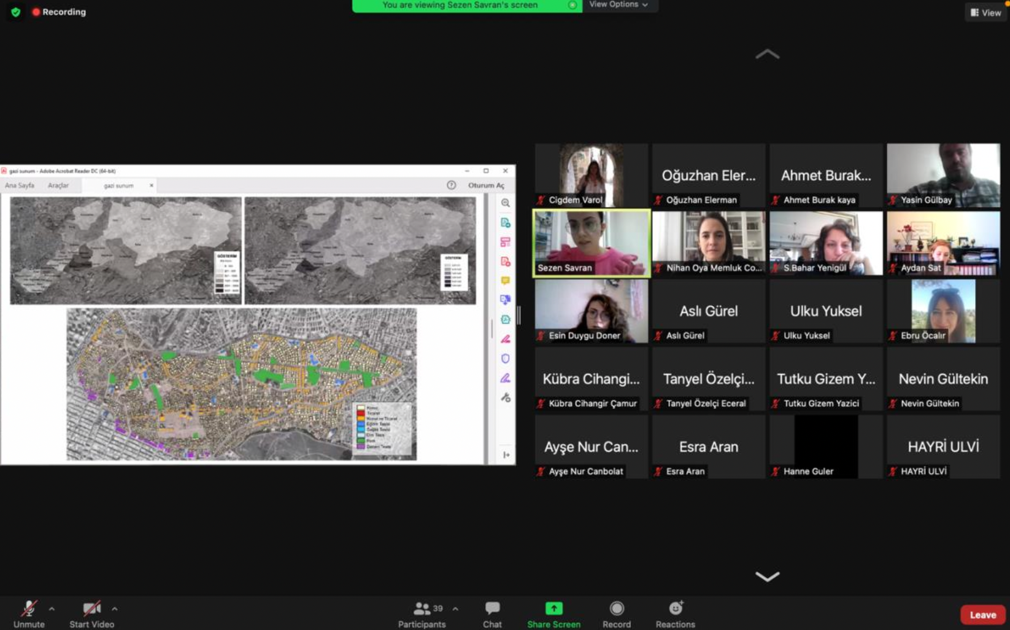Click the Record button
The height and width of the screenshot is (630, 1010).
click(617, 614)
